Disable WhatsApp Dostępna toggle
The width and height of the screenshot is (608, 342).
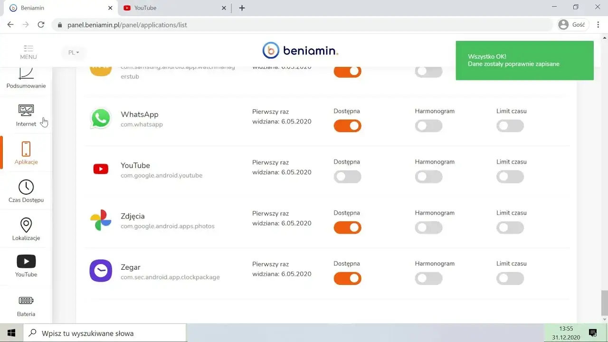click(347, 126)
